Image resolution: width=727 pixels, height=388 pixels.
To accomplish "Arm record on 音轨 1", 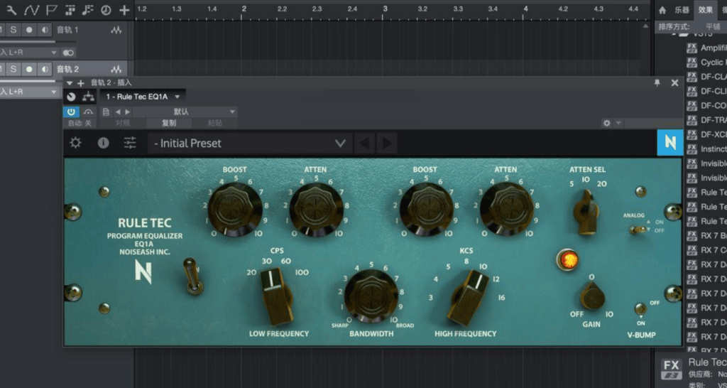I will (x=29, y=30).
